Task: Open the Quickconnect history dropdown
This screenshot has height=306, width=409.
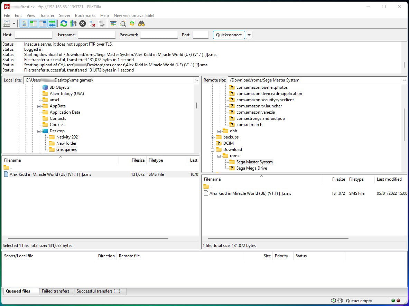Action: tap(249, 35)
